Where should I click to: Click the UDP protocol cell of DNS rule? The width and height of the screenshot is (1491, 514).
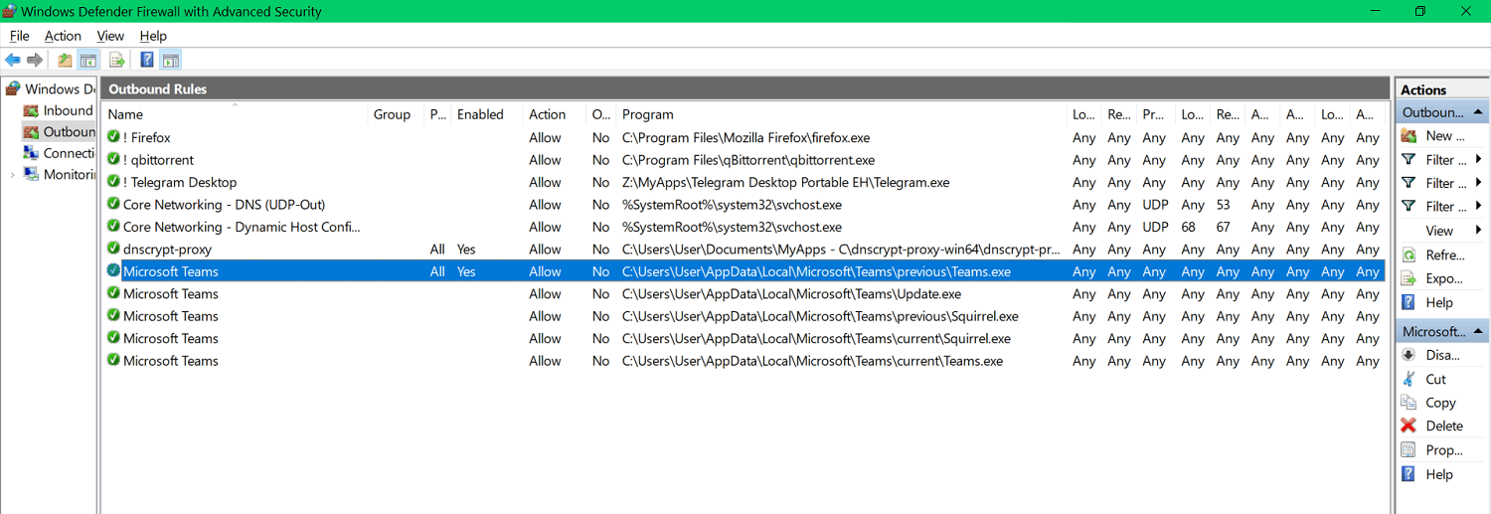pos(1155,204)
